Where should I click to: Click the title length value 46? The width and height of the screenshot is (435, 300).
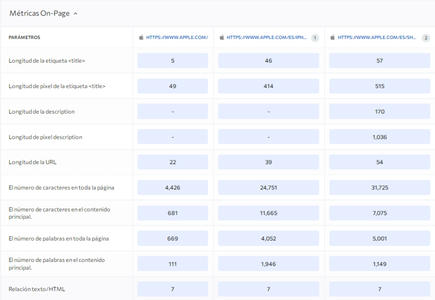(x=269, y=61)
